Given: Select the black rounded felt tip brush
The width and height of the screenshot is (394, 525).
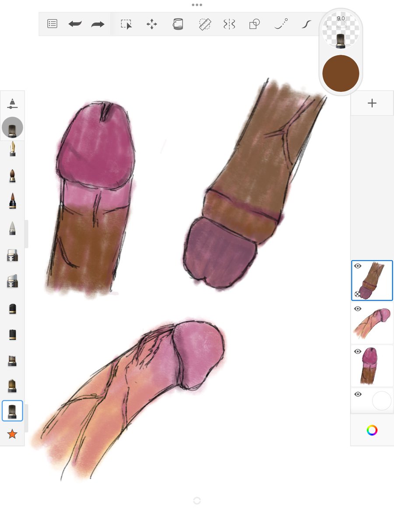Looking at the screenshot, I should point(12,308).
